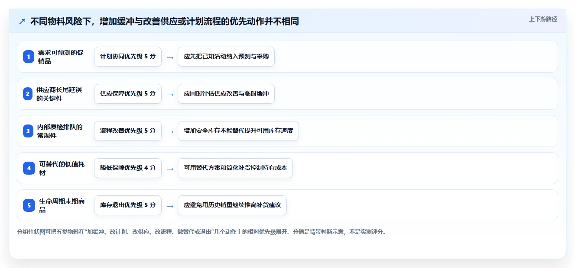The image size is (575, 268).
Task: Click 可用替代方案和简化补货控制持有成本 chip
Action: coord(235,168)
